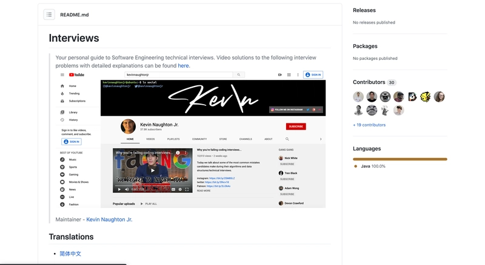The width and height of the screenshot is (485, 265).
Task: Click the magnifier button beside kevinnaughtonjr search box
Action: click(238, 75)
